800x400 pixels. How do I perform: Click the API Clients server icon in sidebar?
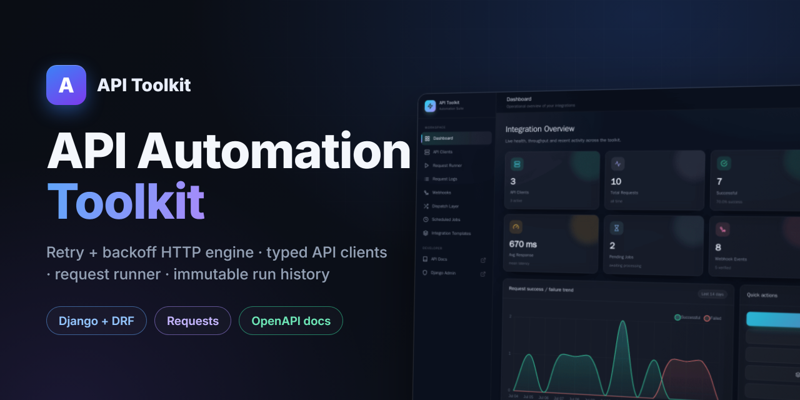[427, 152]
